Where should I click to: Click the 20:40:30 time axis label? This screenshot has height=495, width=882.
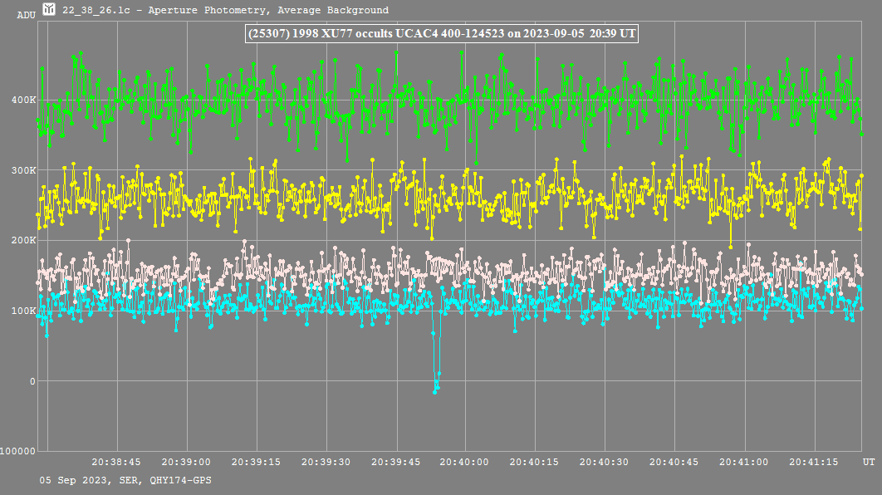605,462
